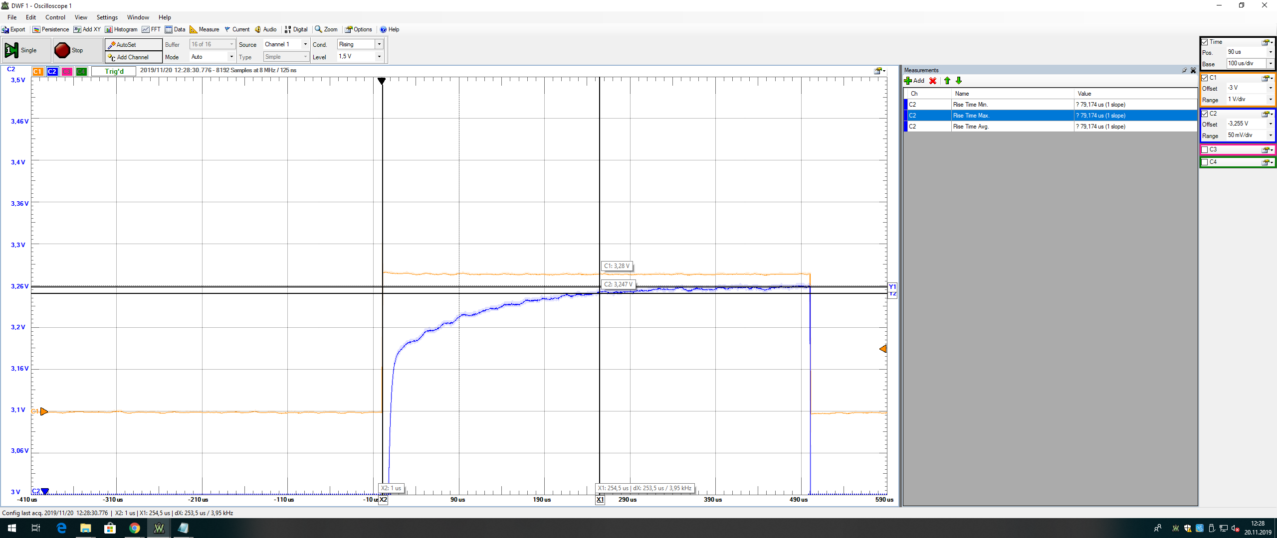The width and height of the screenshot is (1277, 538).
Task: Open the Histogram view
Action: (121, 29)
